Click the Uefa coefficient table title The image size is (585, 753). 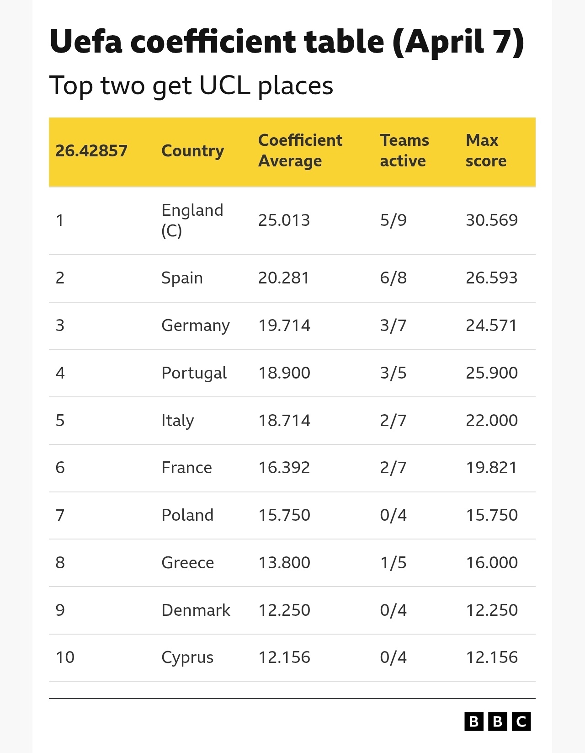tap(287, 42)
